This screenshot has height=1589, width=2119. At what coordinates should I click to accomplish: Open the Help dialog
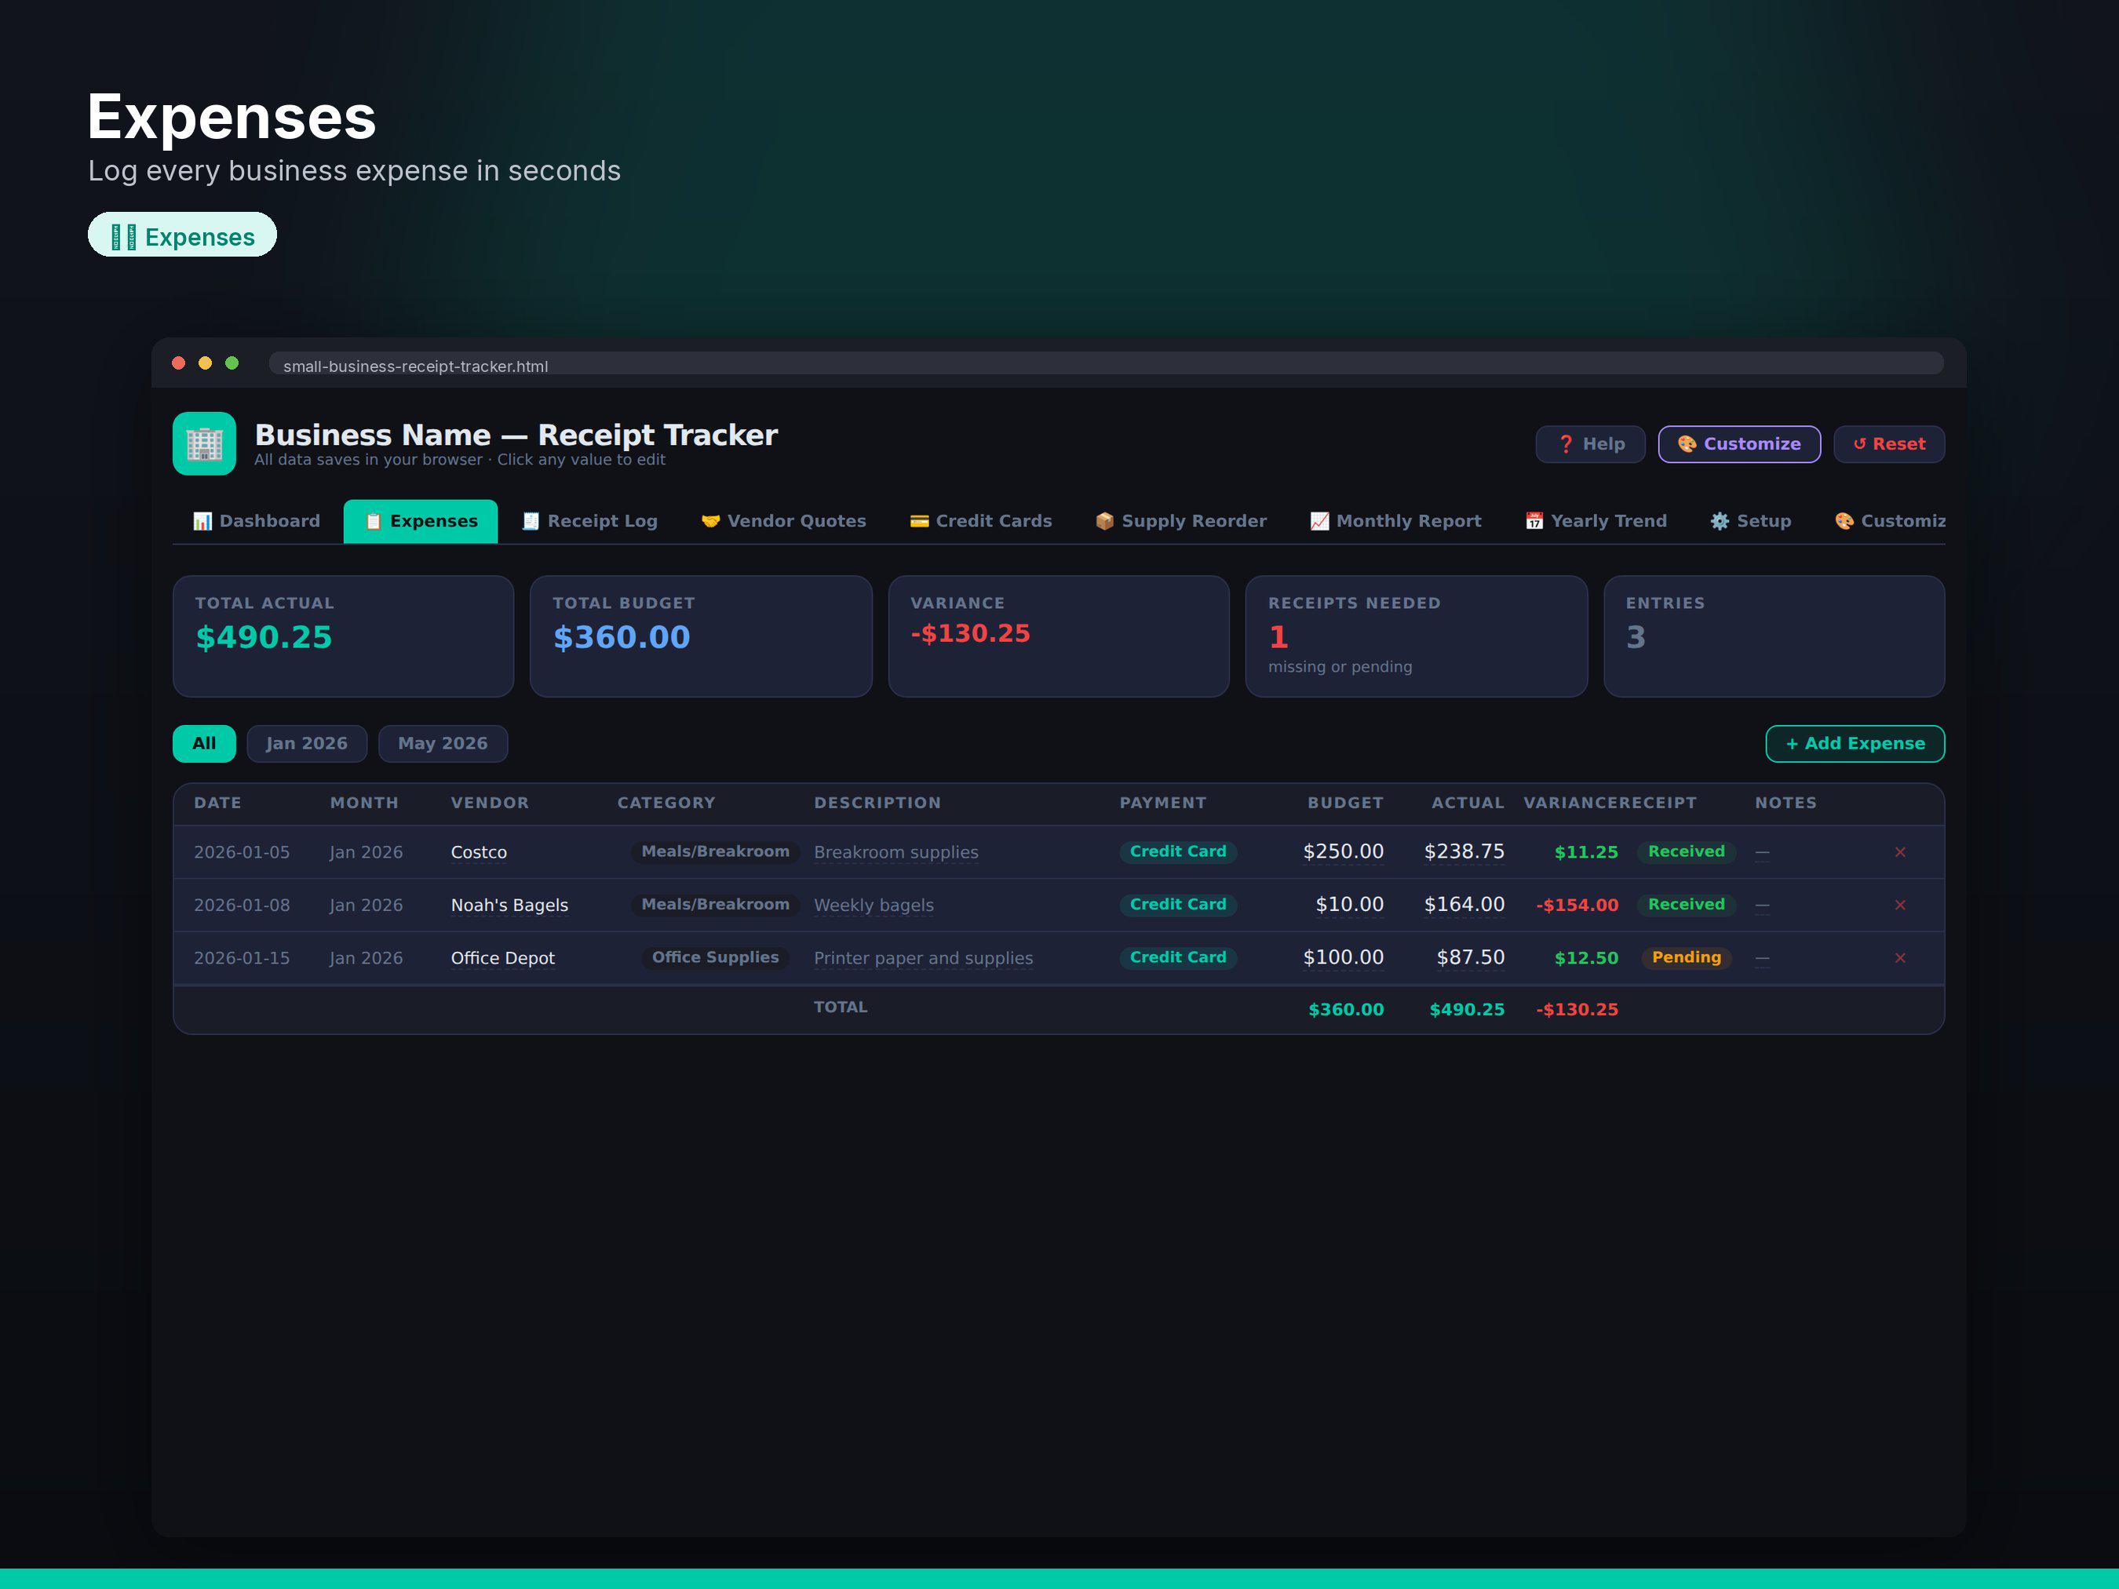pyautogui.click(x=1590, y=444)
